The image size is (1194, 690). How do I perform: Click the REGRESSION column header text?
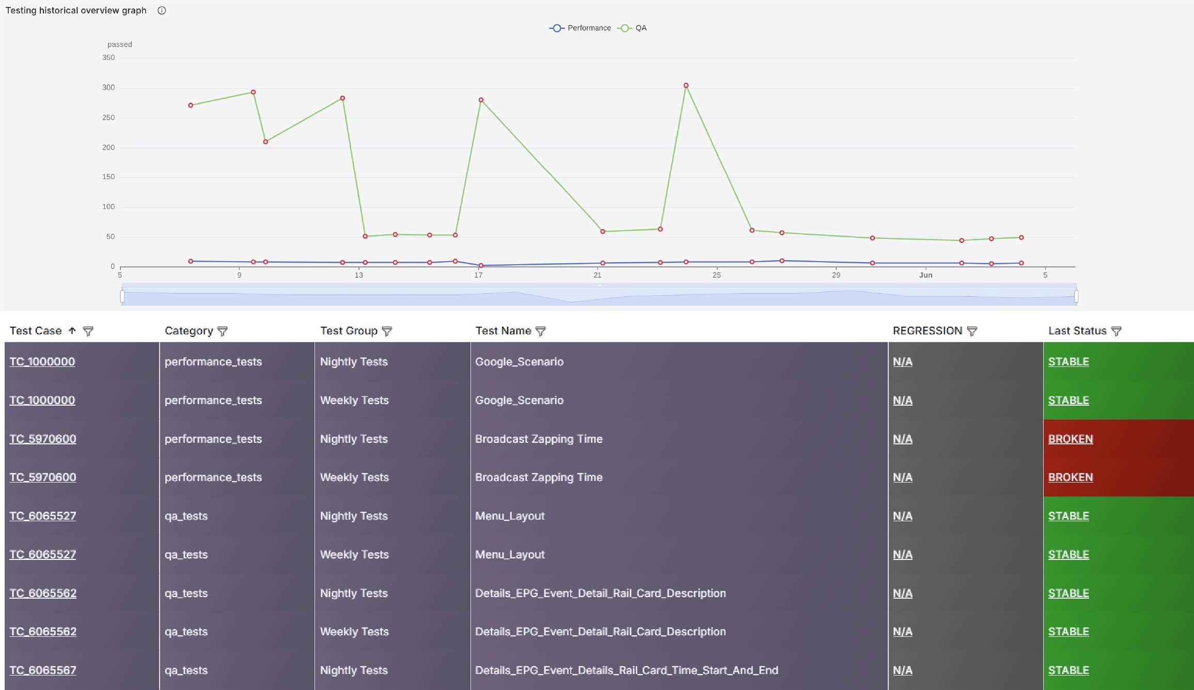point(928,331)
